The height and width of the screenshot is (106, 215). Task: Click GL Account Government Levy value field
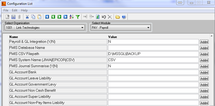pyautogui.click(x=153, y=84)
